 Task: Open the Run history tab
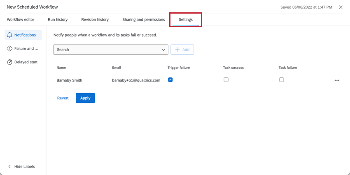(x=58, y=19)
